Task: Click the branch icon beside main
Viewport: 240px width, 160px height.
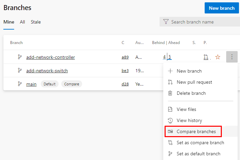Action: click(20, 84)
